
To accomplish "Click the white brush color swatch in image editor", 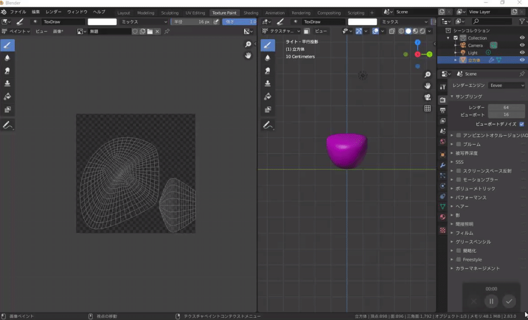I will point(102,22).
